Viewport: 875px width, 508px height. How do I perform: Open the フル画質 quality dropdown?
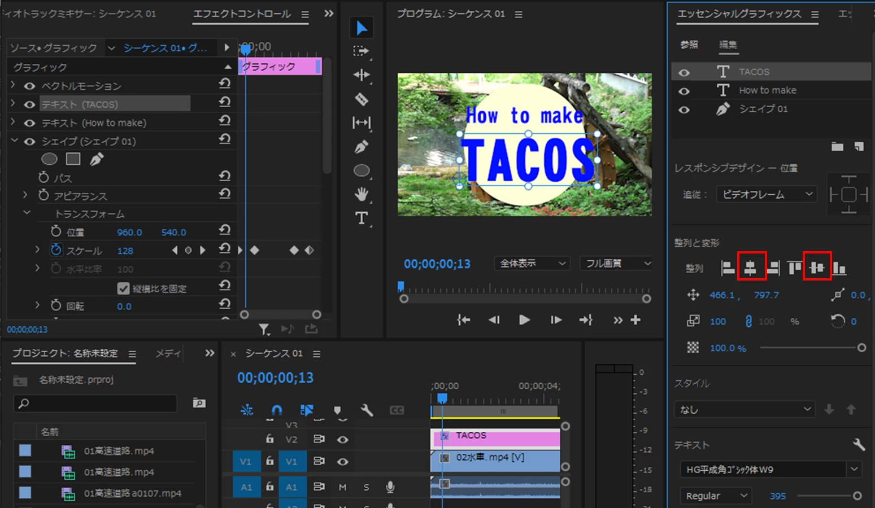pyautogui.click(x=617, y=263)
